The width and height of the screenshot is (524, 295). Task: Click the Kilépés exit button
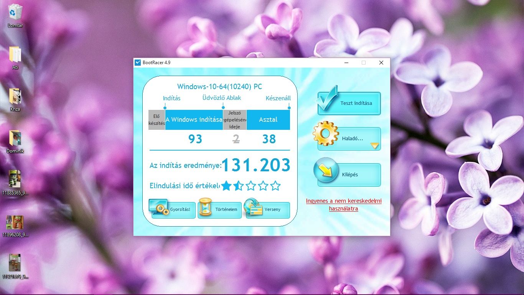pyautogui.click(x=349, y=175)
